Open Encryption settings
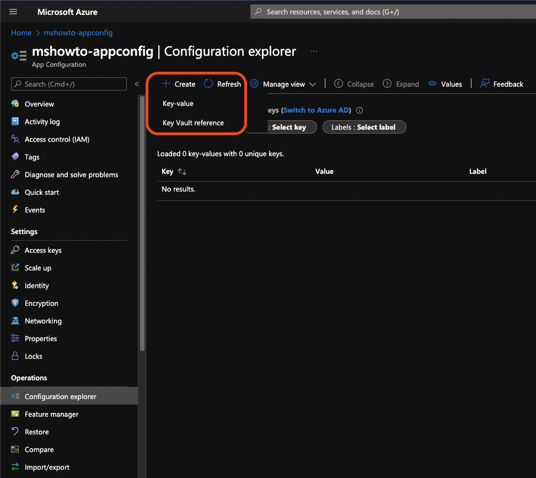The height and width of the screenshot is (478, 536). pos(41,303)
